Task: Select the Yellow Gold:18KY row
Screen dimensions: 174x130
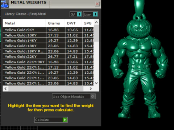Action: [x=48, y=46]
